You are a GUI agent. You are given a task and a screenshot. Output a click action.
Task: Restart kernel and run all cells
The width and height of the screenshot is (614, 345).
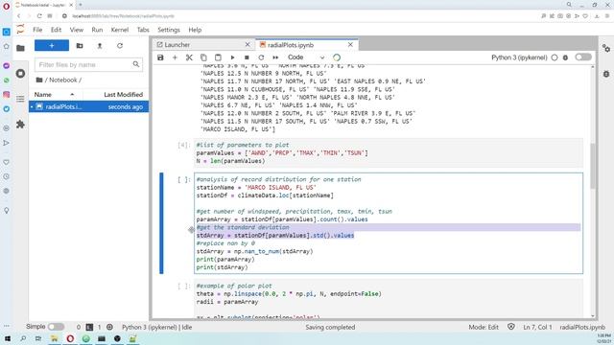pos(275,57)
